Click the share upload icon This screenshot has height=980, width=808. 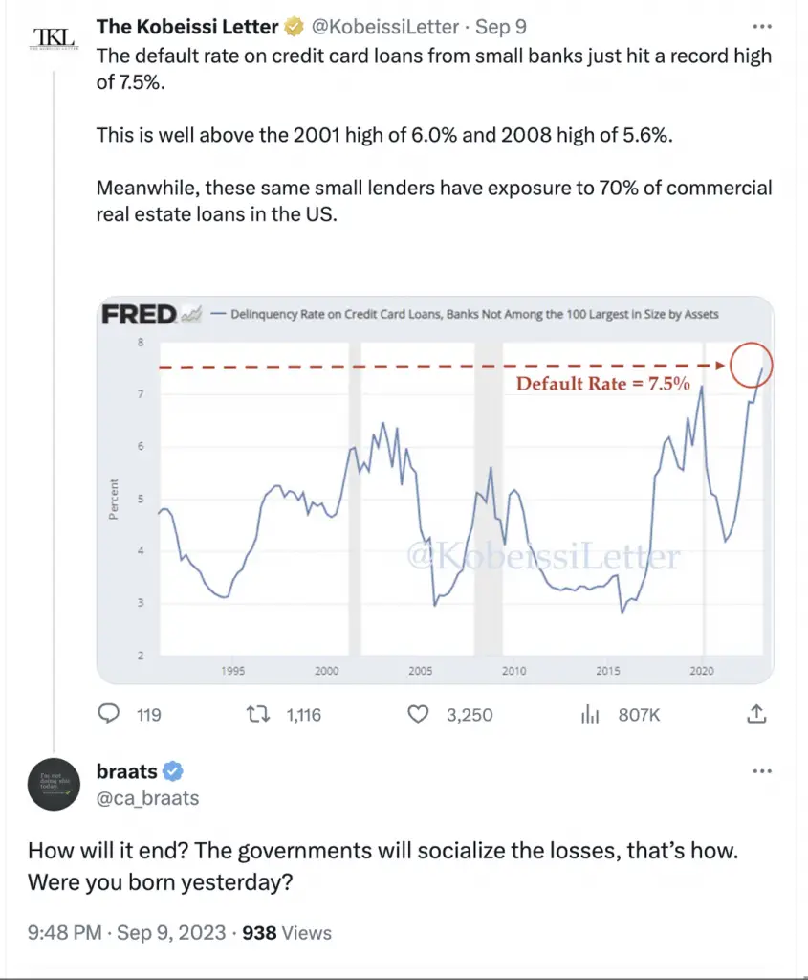[x=756, y=713]
